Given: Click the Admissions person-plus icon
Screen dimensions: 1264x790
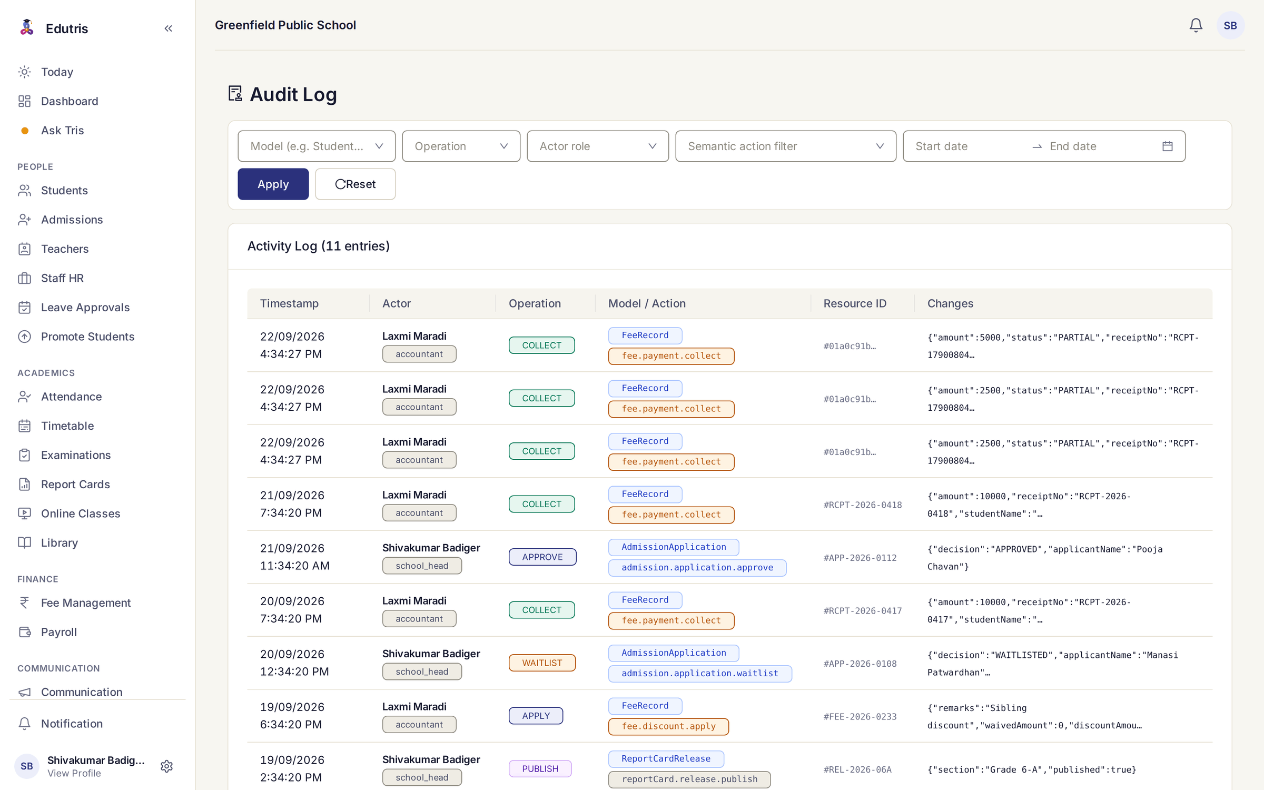Looking at the screenshot, I should (x=25, y=220).
